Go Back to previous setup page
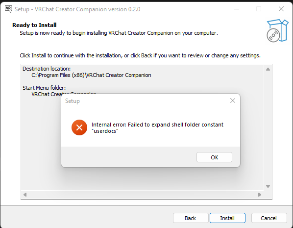This screenshot has height=228, width=293. coord(191,218)
